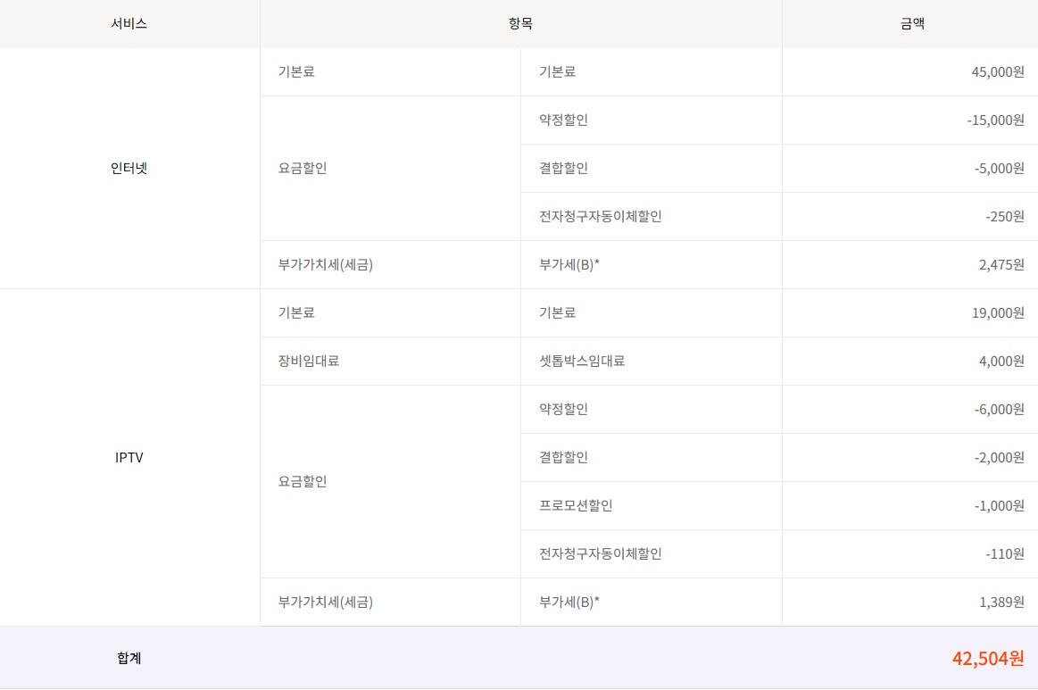Select the 1,389원 IPTV VAT amount
The image size is (1038, 690).
(x=1001, y=602)
